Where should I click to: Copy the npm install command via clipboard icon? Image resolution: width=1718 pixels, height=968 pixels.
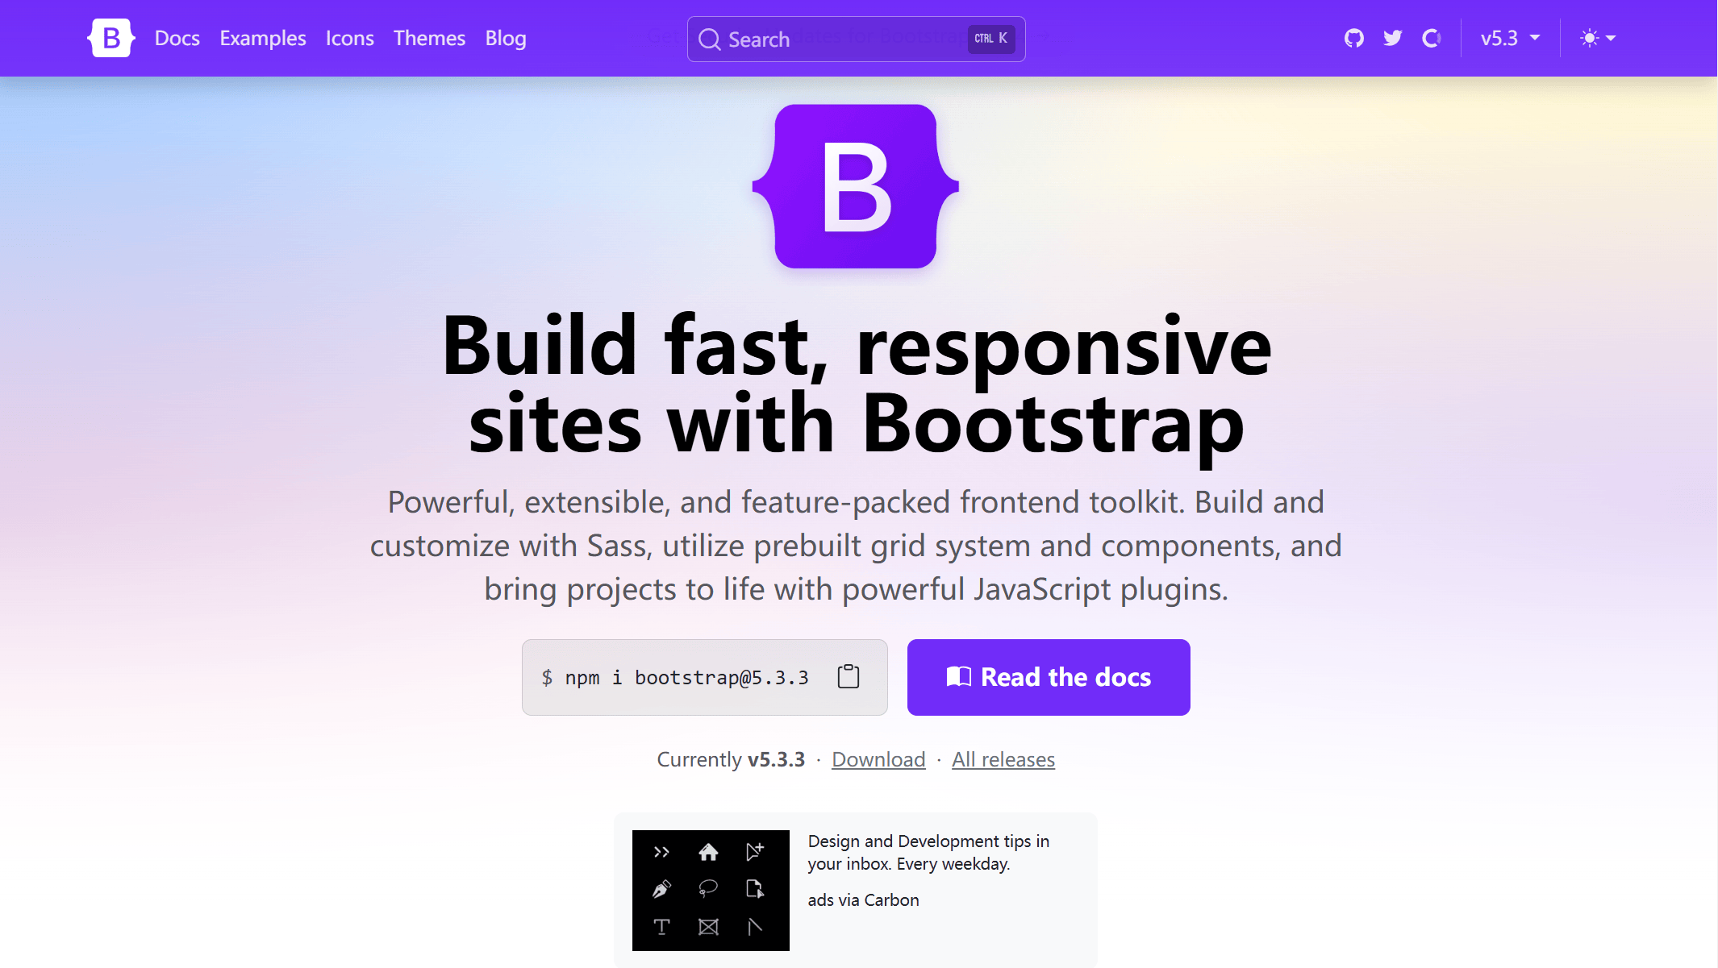tap(848, 677)
